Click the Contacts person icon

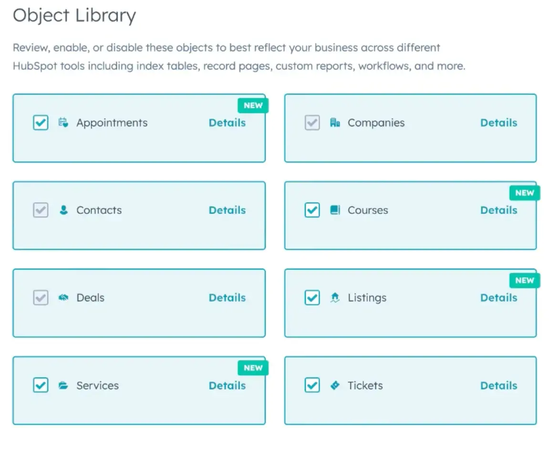[63, 210]
